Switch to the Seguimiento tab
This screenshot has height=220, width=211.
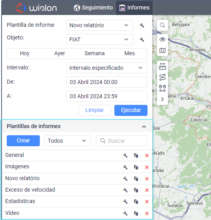(x=93, y=7)
